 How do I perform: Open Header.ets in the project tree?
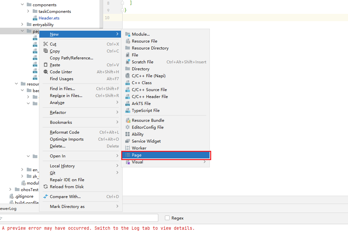[49, 18]
